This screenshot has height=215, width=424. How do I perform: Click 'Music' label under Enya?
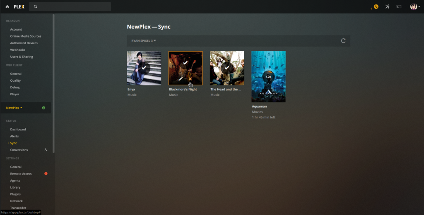click(132, 95)
